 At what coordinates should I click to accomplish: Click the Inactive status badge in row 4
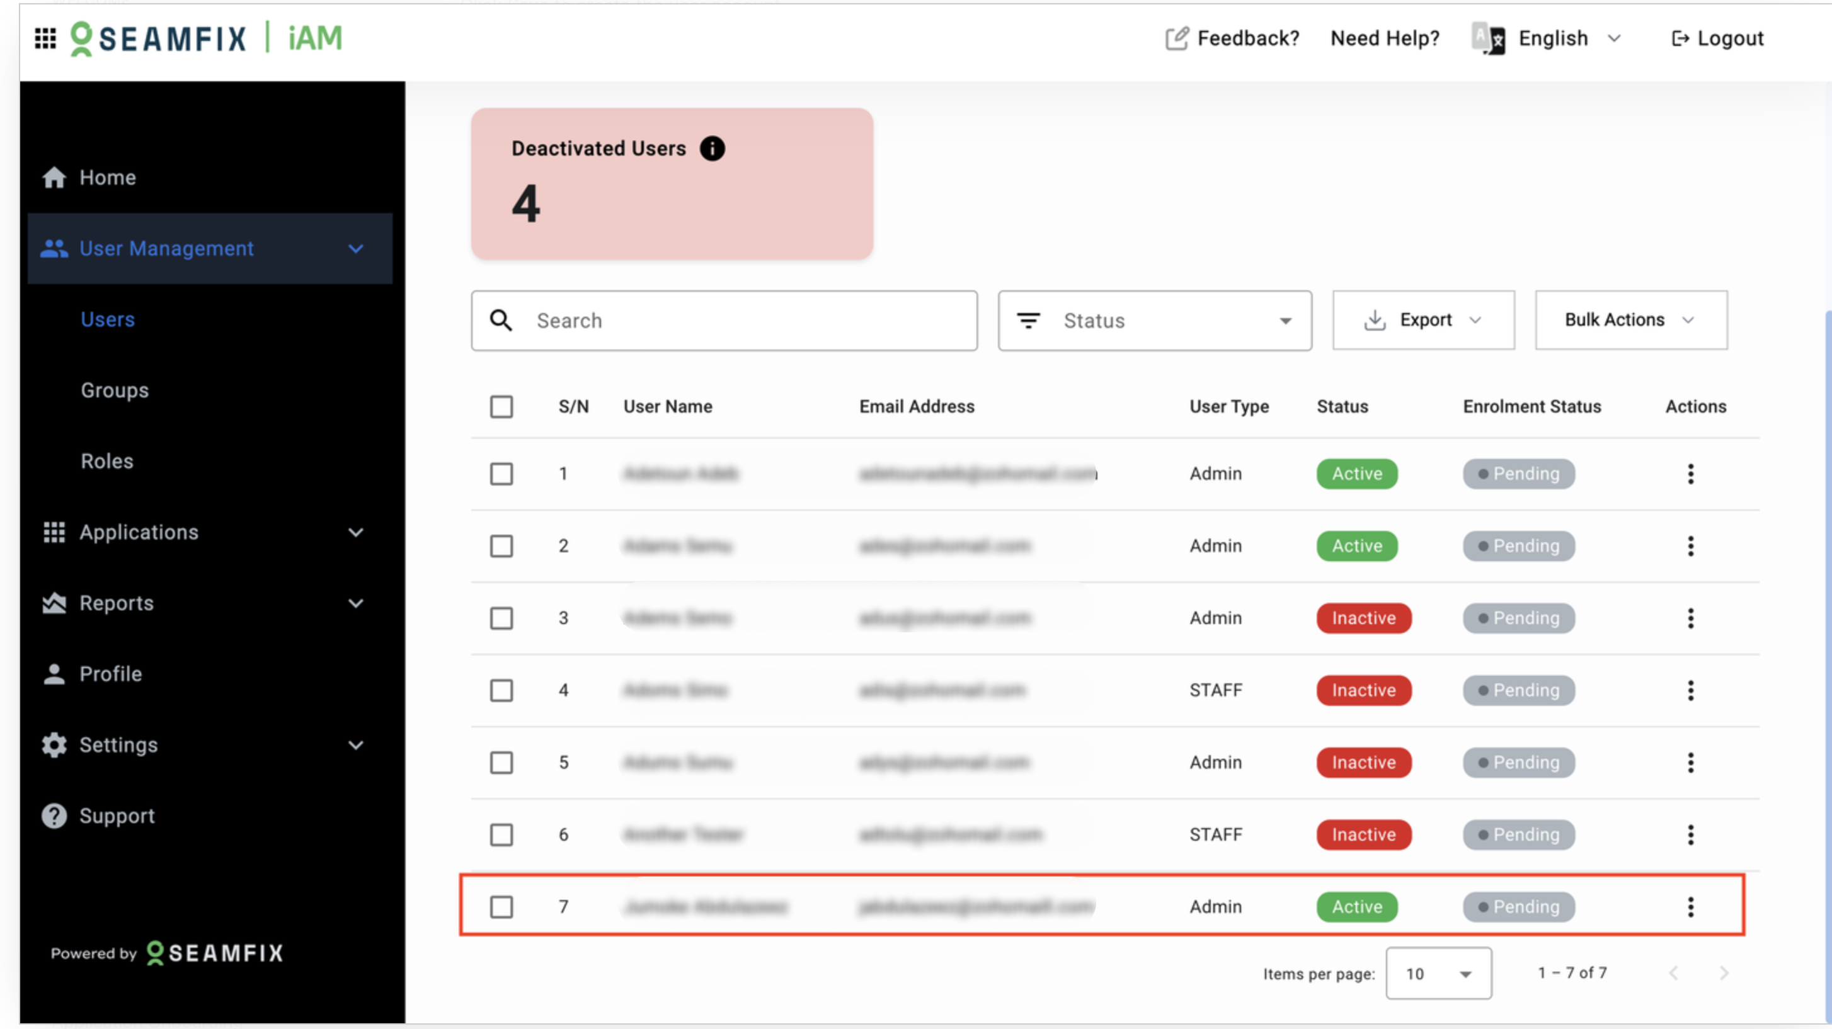(1363, 690)
